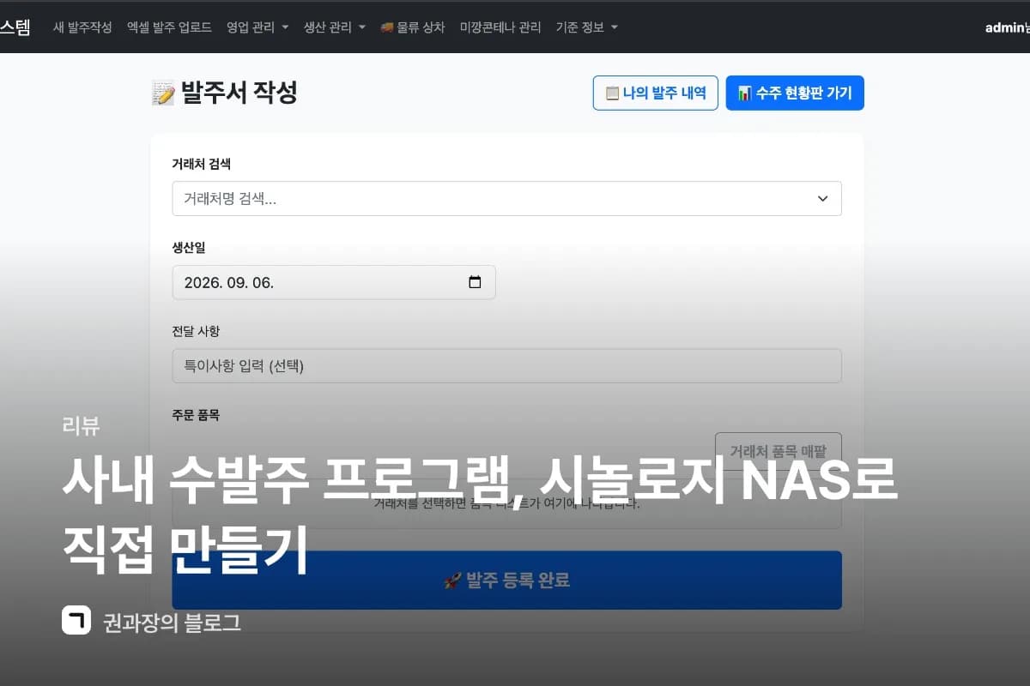Click the 리뷰 category label
The width and height of the screenshot is (1030, 686).
(81, 424)
